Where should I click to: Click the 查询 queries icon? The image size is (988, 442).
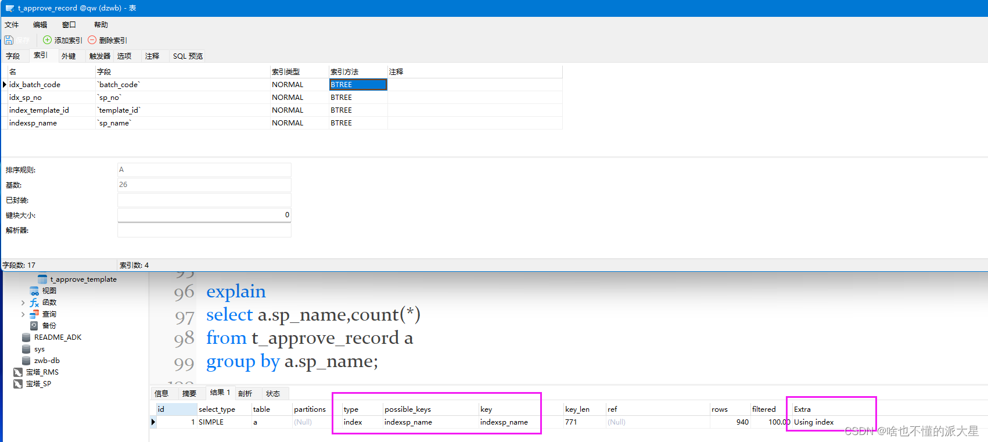click(x=35, y=314)
